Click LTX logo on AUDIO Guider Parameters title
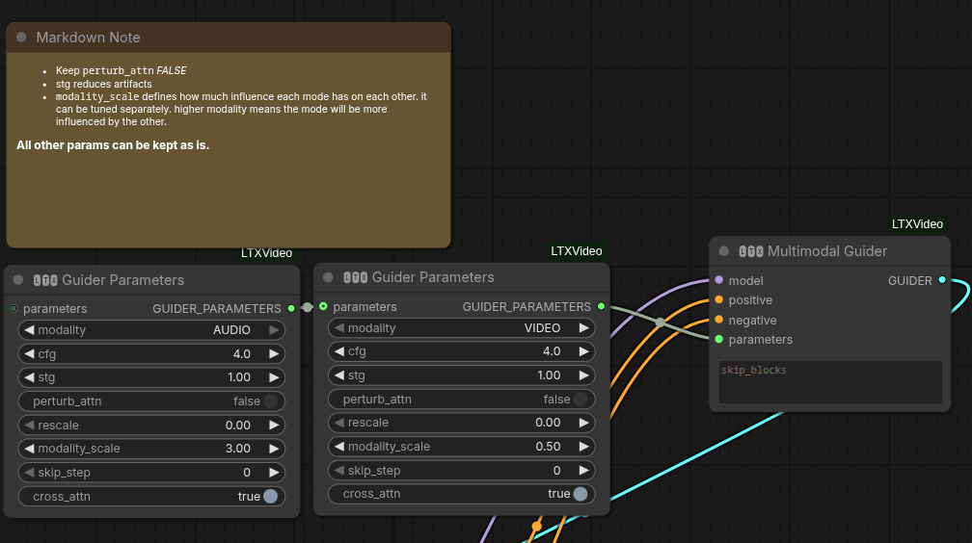972x543 pixels. [x=45, y=280]
